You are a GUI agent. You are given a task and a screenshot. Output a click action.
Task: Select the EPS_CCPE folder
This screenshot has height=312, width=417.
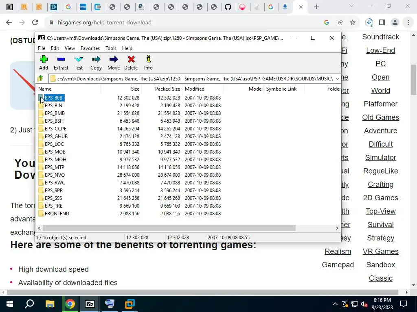pyautogui.click(x=55, y=128)
